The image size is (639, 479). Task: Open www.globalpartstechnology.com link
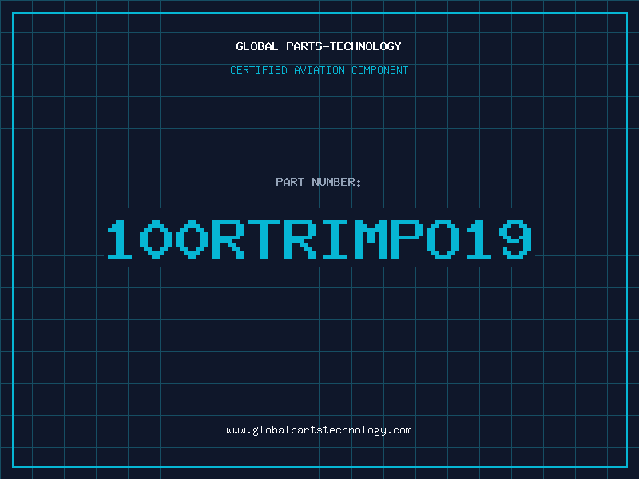point(319,430)
